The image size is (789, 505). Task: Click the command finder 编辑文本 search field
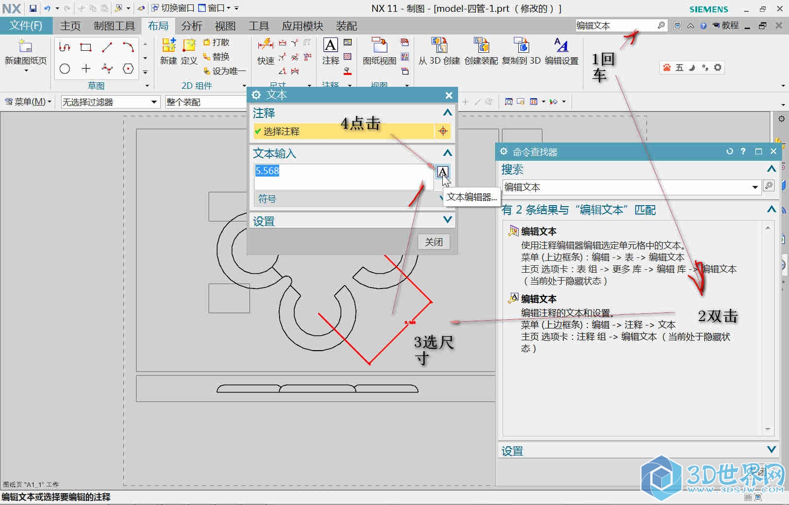coord(626,187)
